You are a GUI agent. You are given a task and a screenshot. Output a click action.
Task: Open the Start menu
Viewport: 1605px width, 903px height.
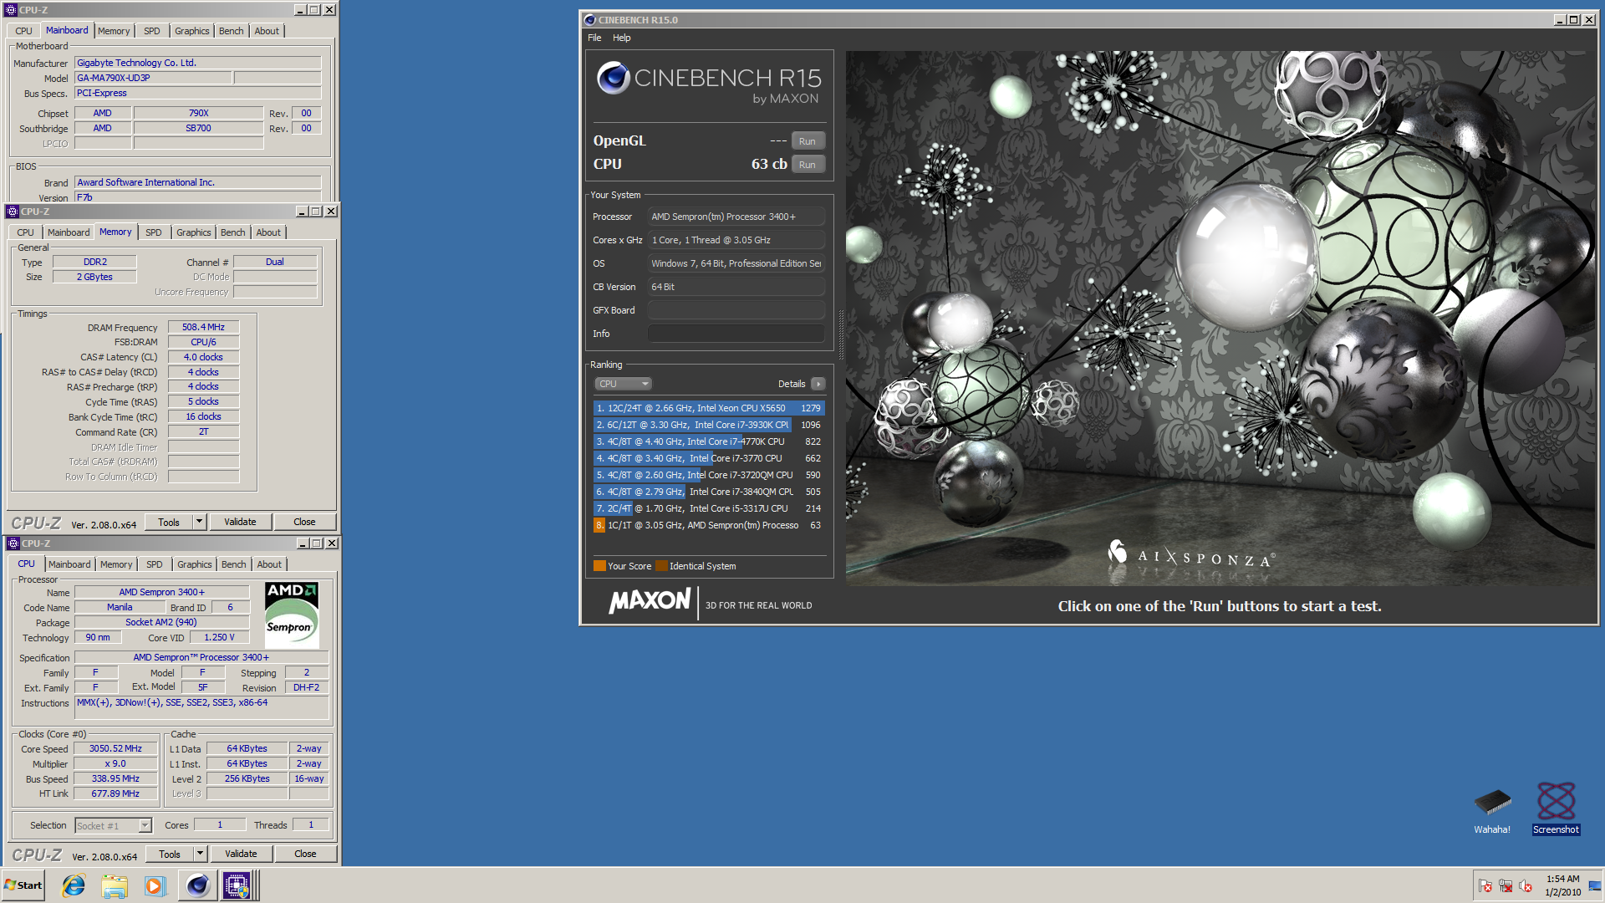tap(23, 885)
